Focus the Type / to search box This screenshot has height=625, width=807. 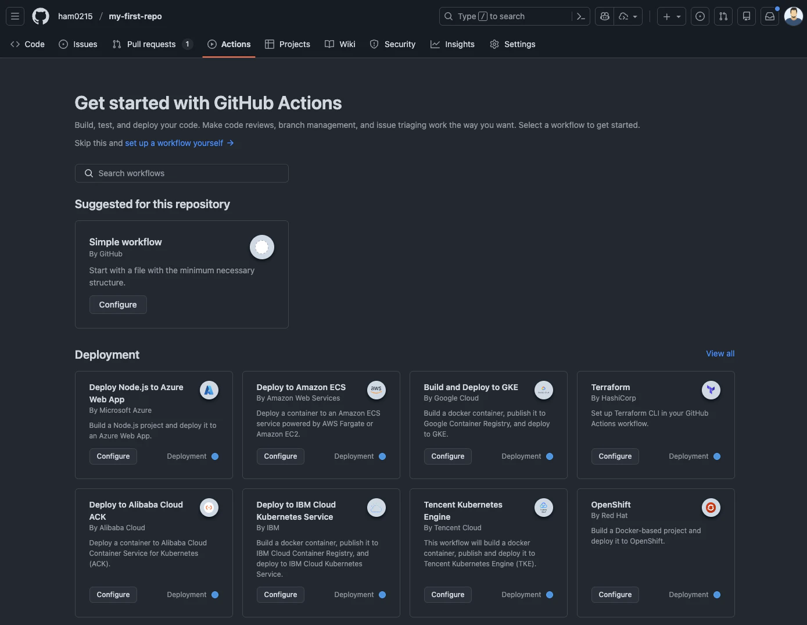point(505,16)
